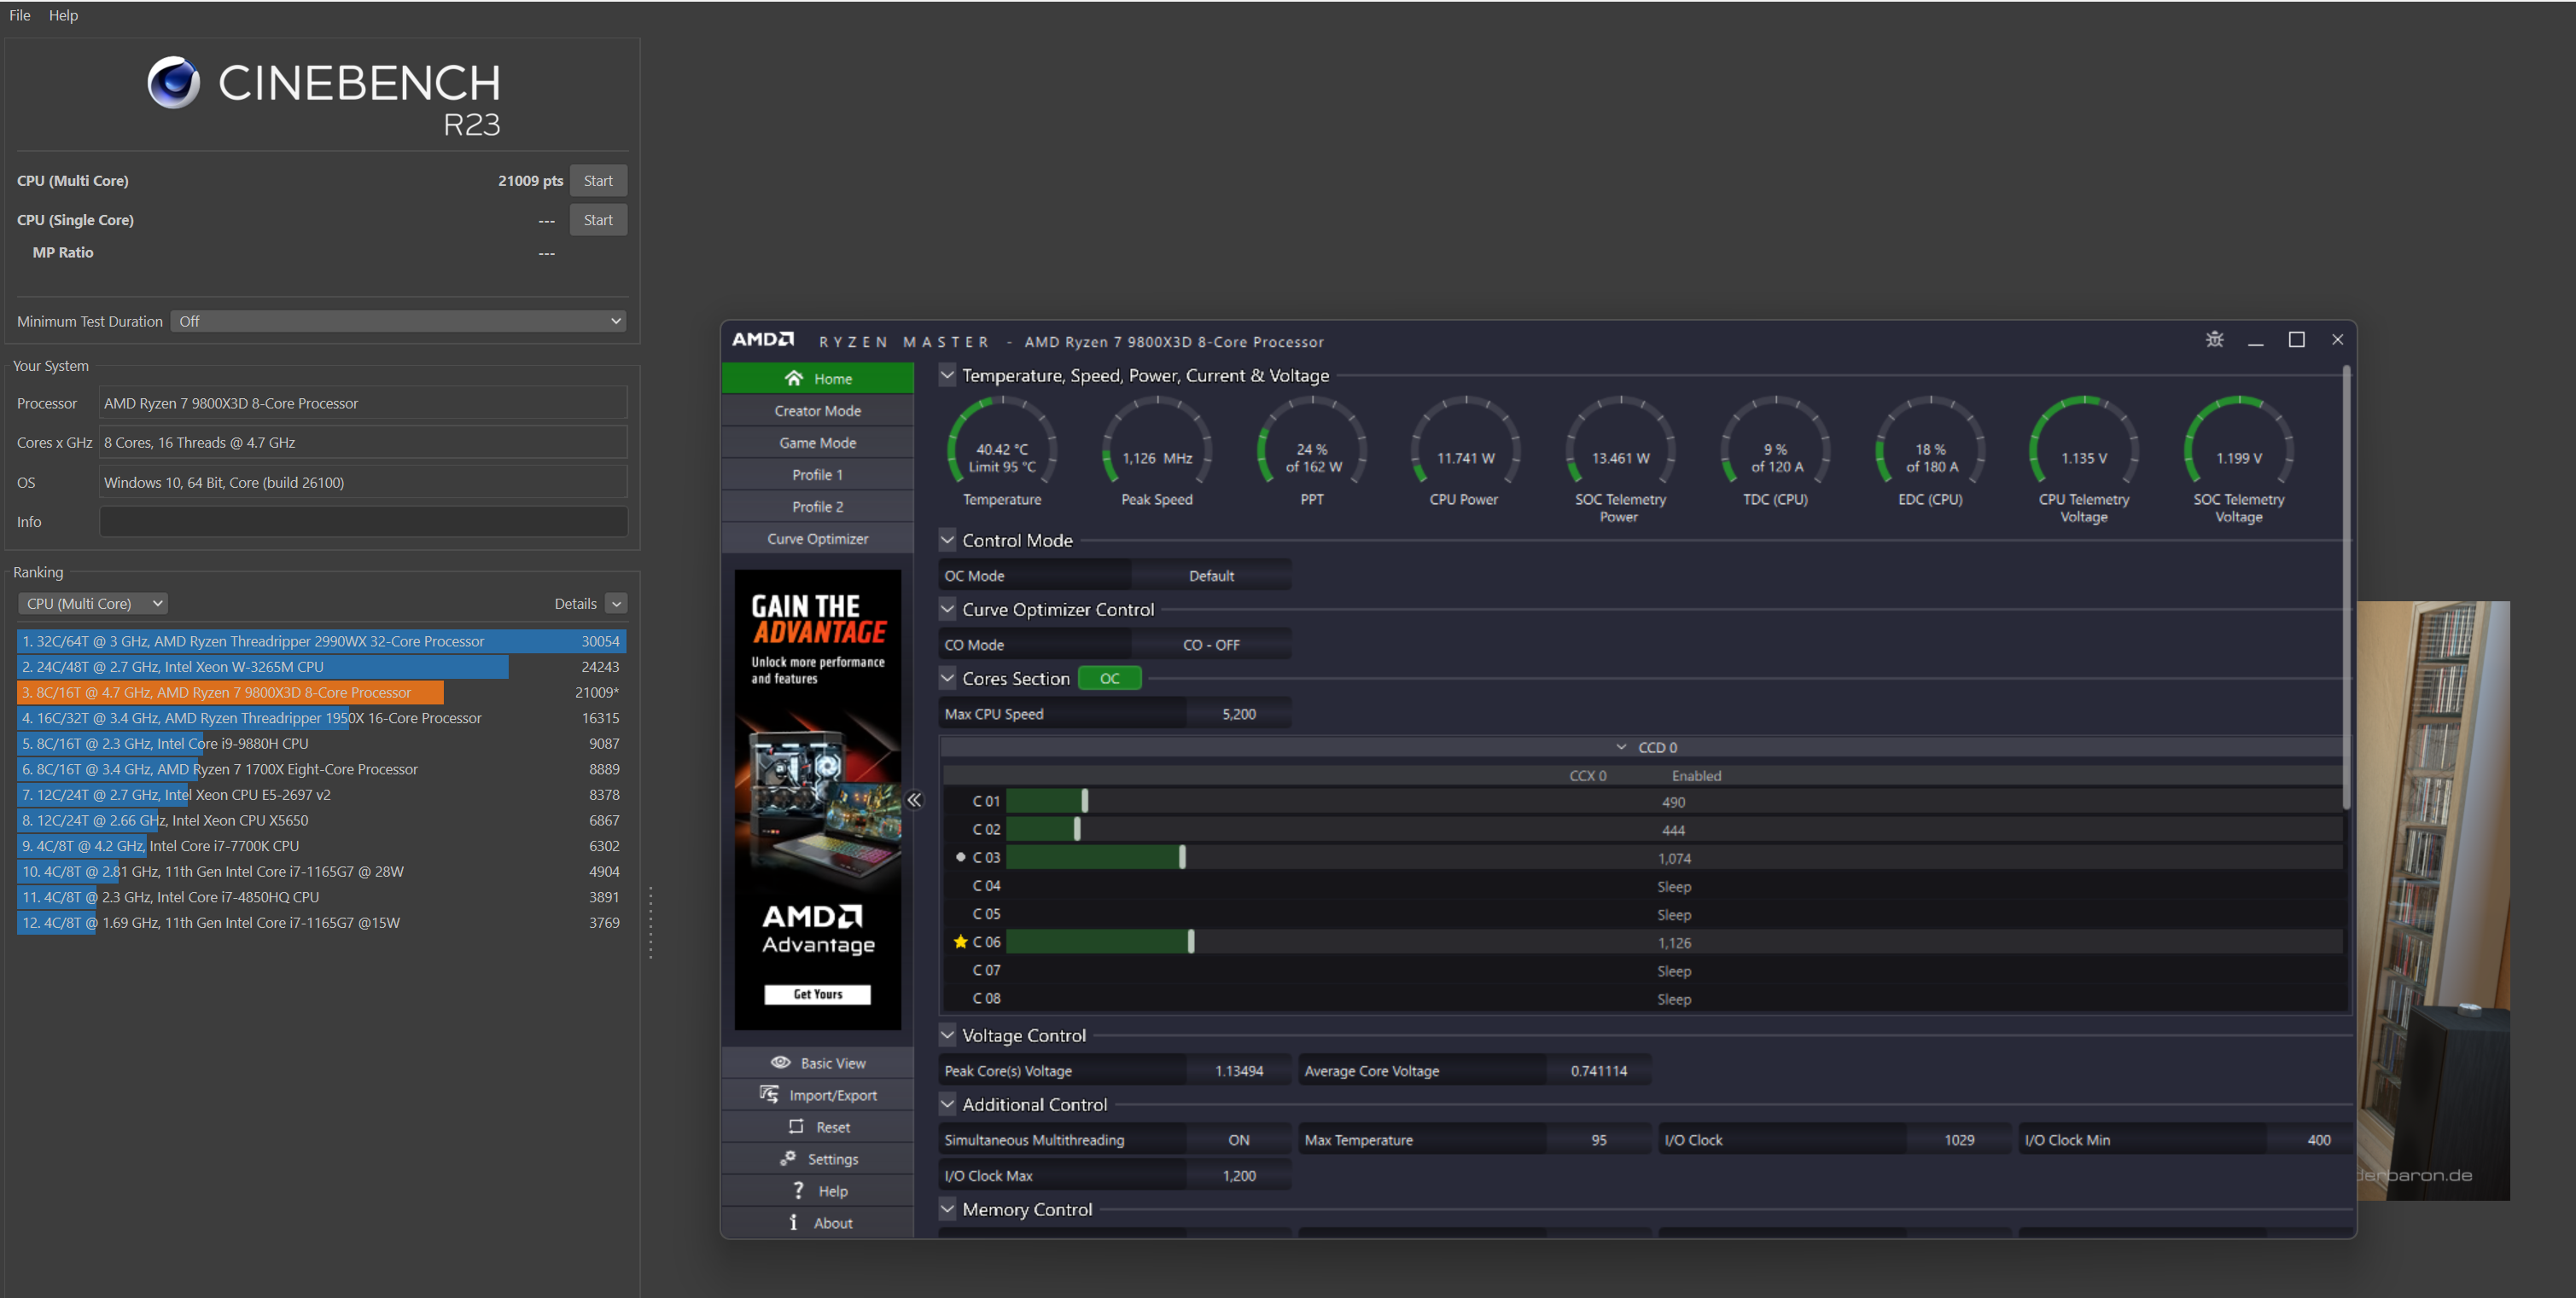Viewport: 2576px width, 1298px height.
Task: Open the Details dropdown arrow in Ranking
Action: click(617, 604)
